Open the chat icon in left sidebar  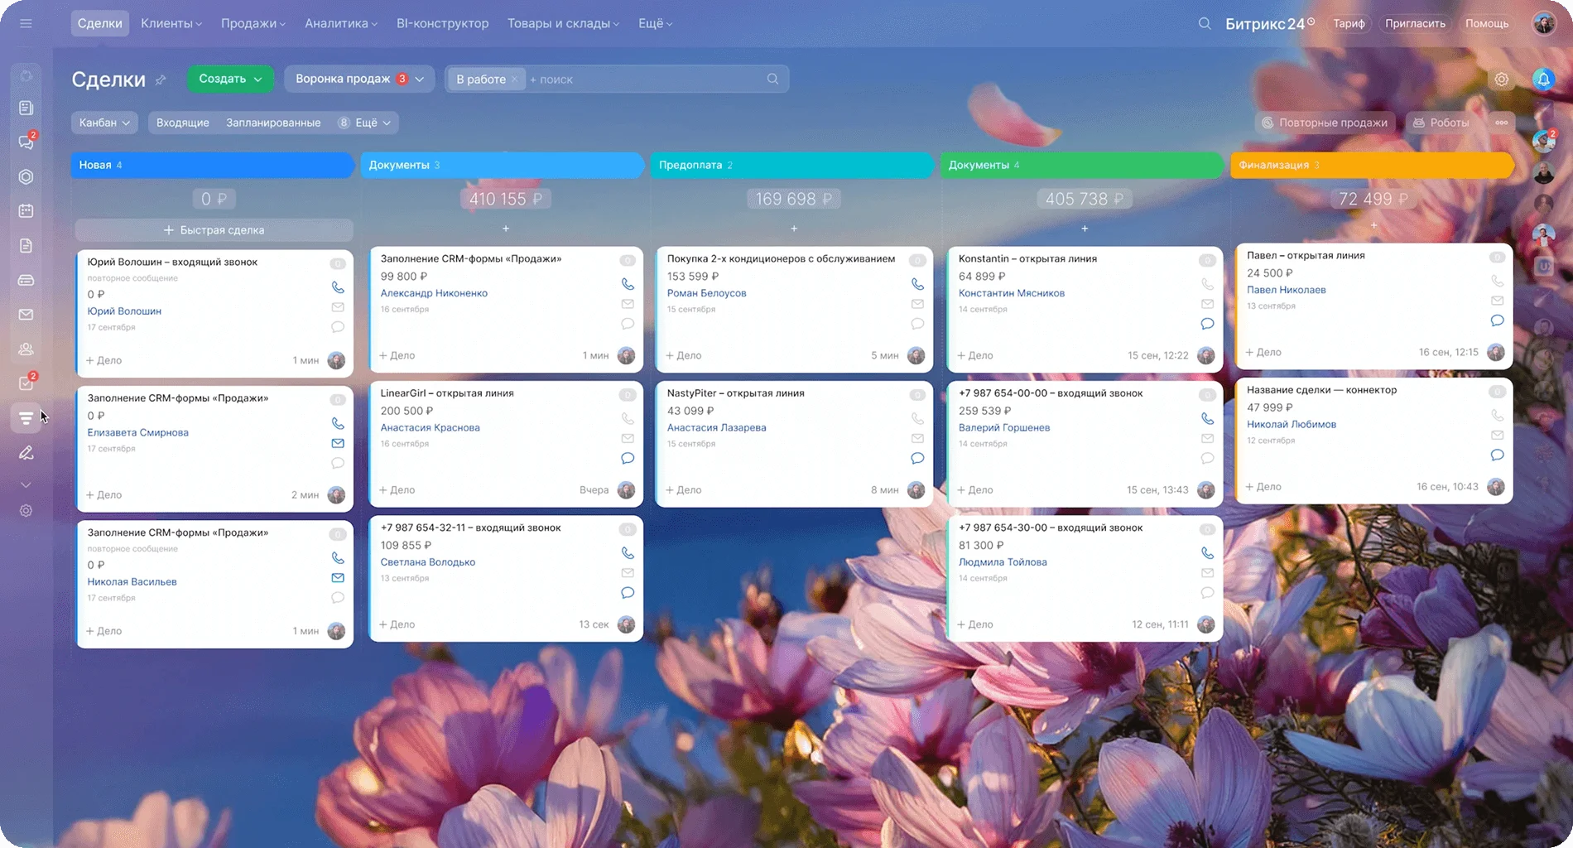point(26,142)
